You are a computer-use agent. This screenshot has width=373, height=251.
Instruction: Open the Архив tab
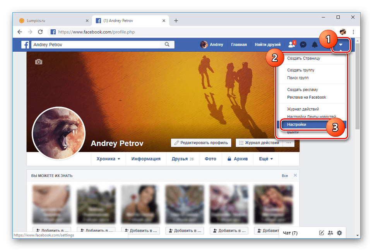point(238,159)
